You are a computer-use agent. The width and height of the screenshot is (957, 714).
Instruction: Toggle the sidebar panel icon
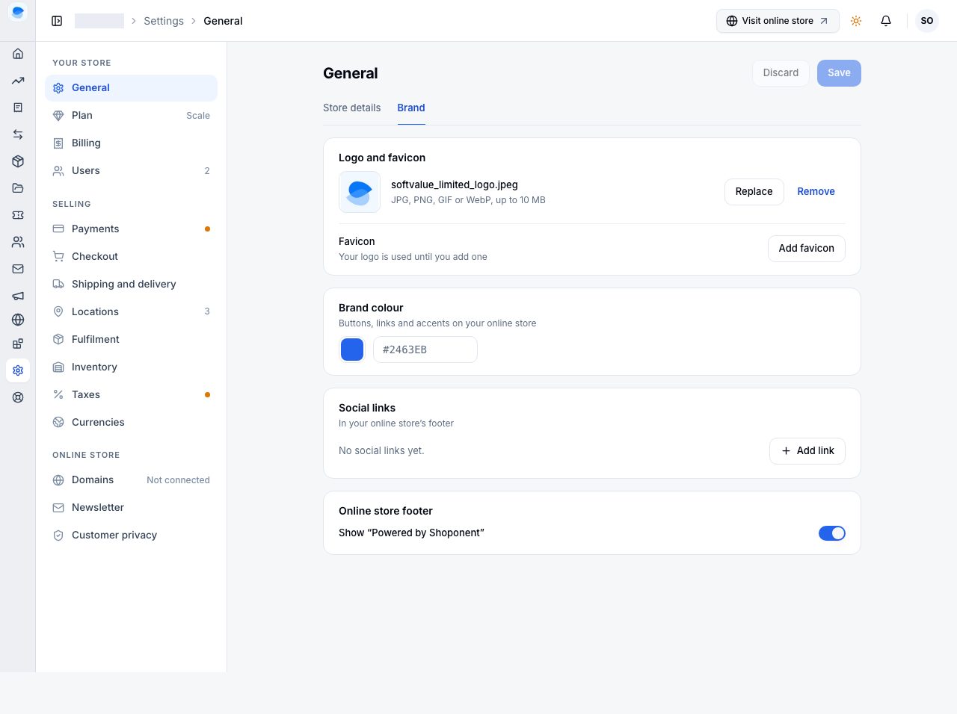(57, 21)
